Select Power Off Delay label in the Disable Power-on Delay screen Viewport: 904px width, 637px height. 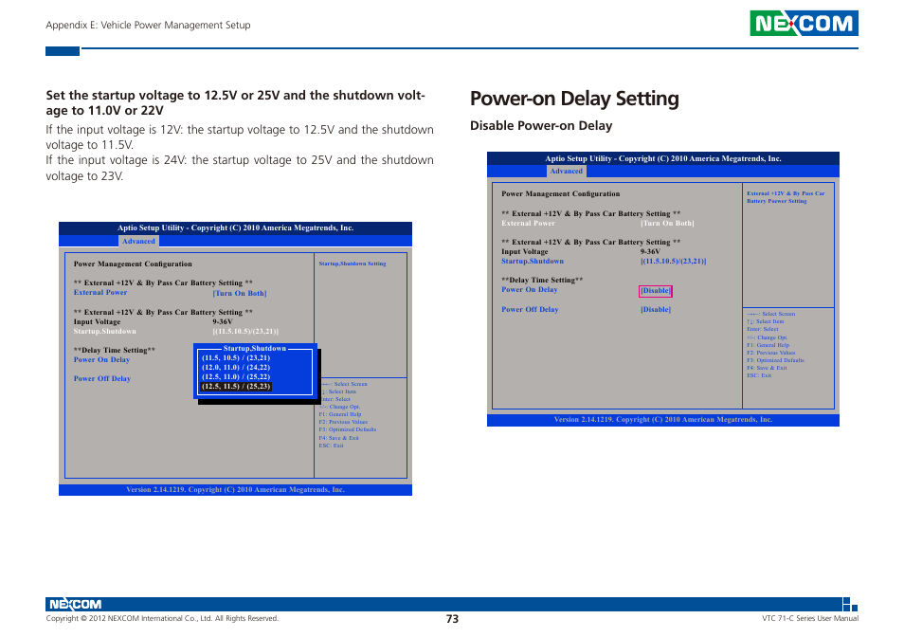tap(530, 310)
